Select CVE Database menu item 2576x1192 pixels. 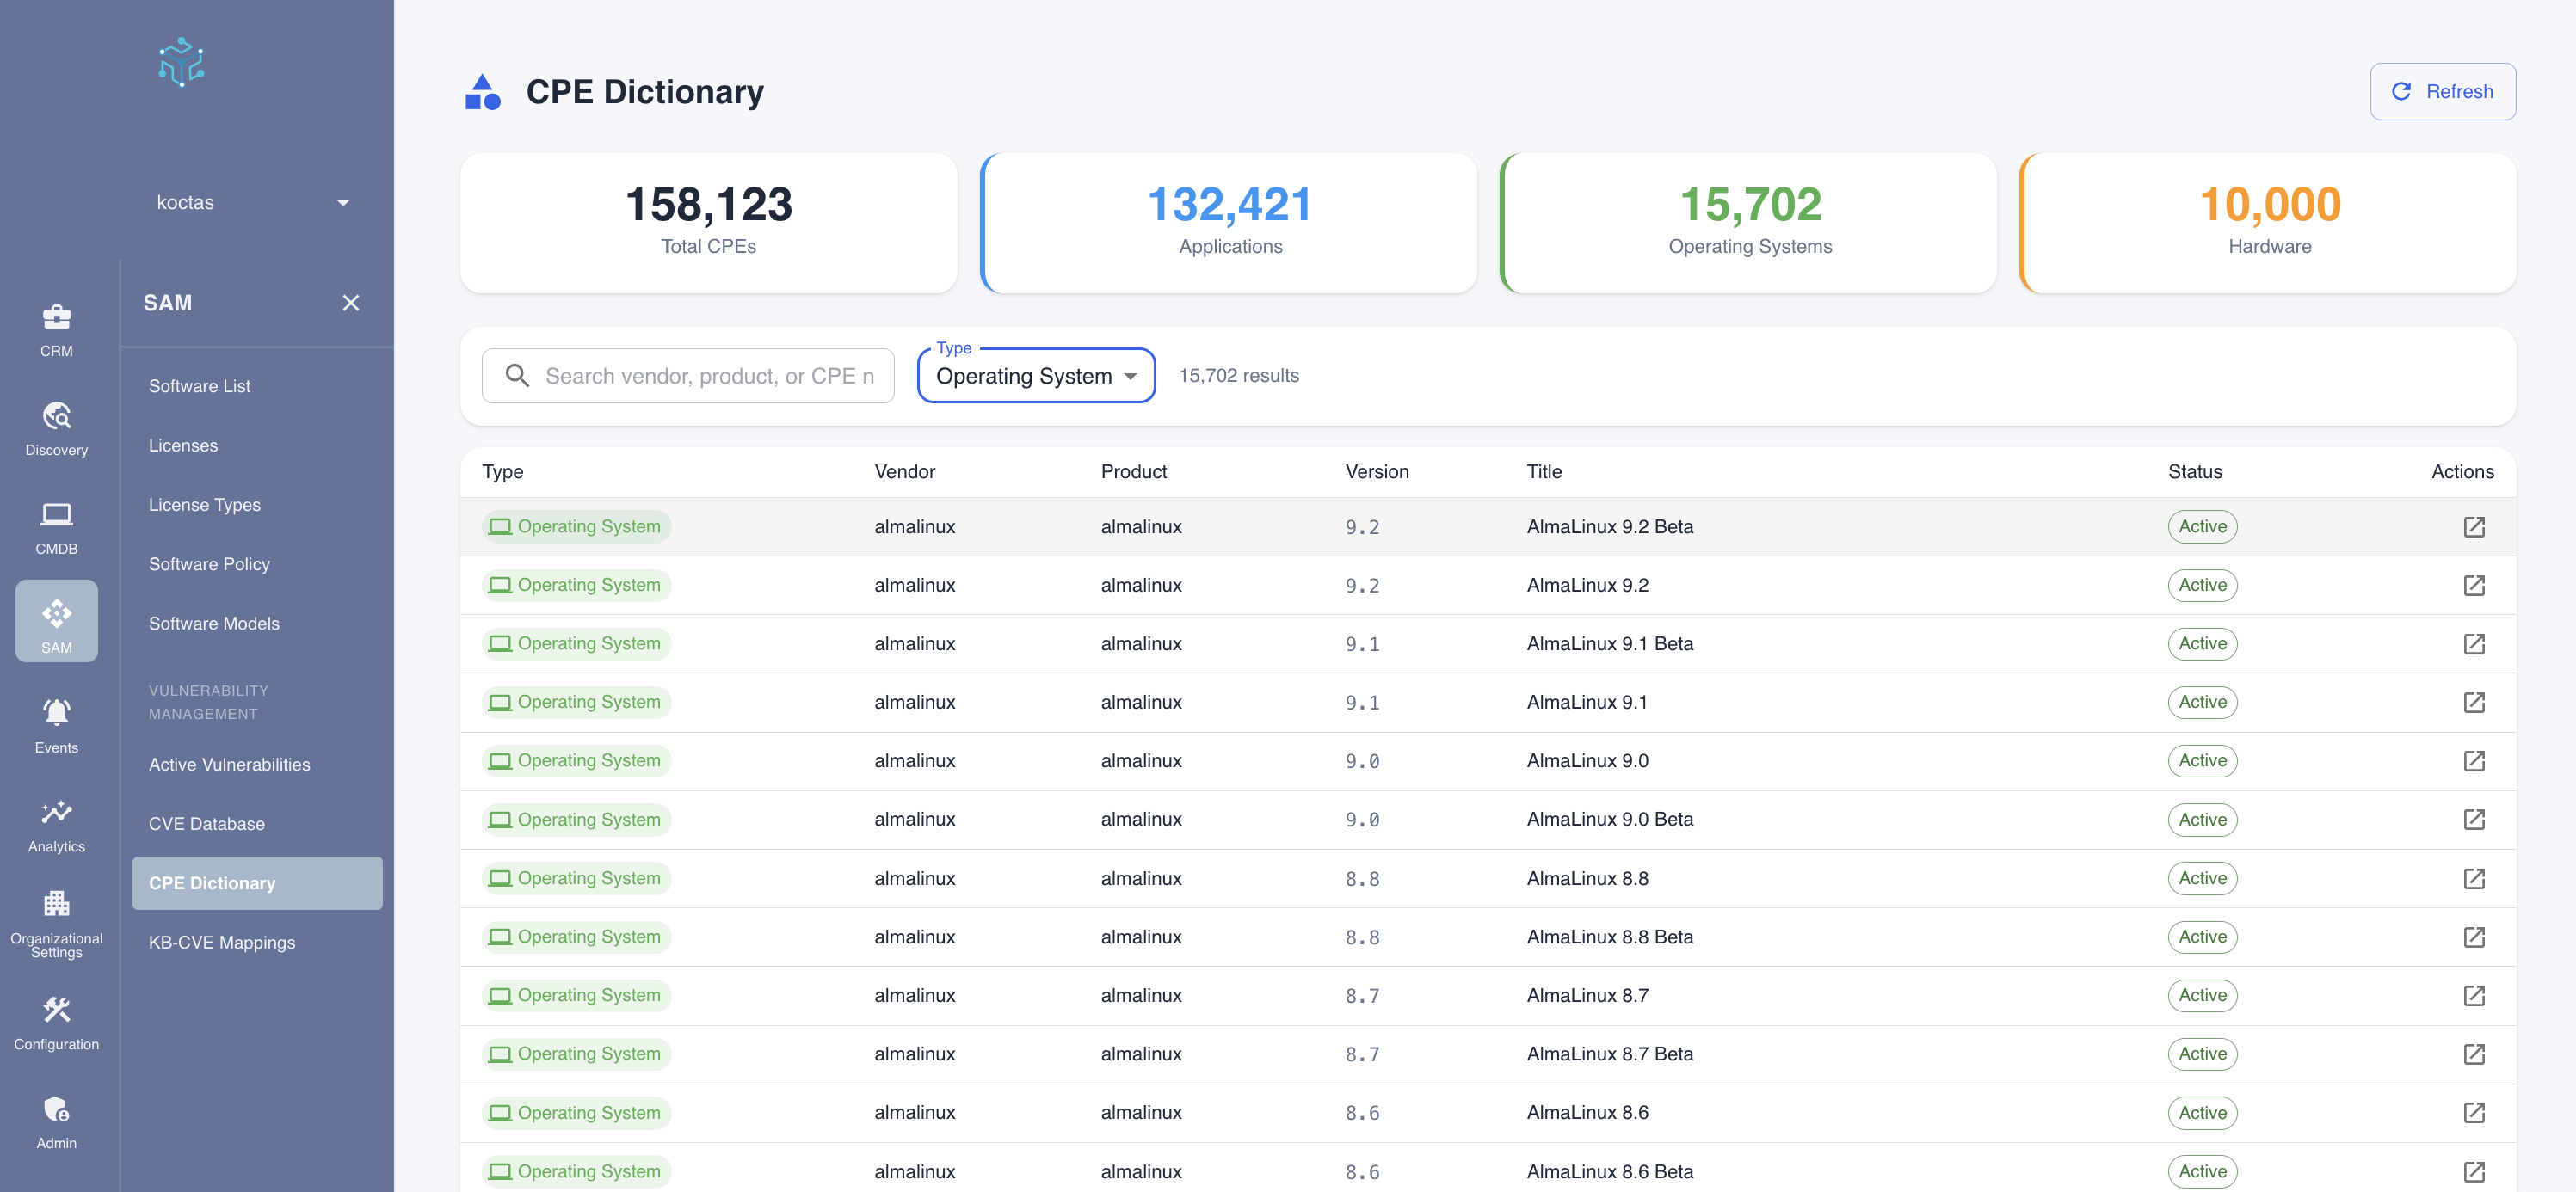(207, 824)
